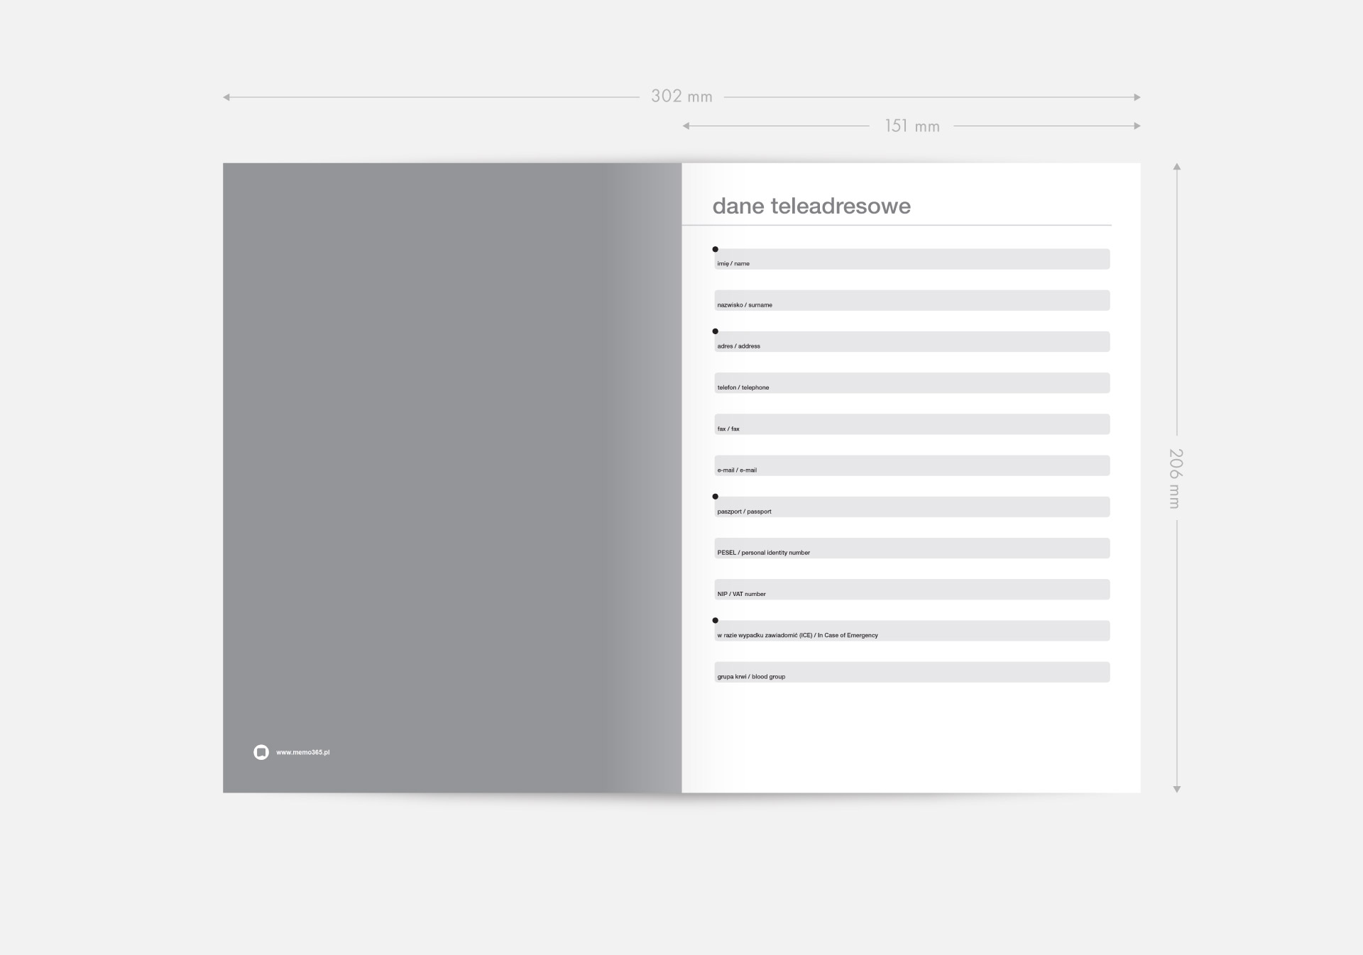Click the 'dane teleadresowe' heading

(x=811, y=206)
